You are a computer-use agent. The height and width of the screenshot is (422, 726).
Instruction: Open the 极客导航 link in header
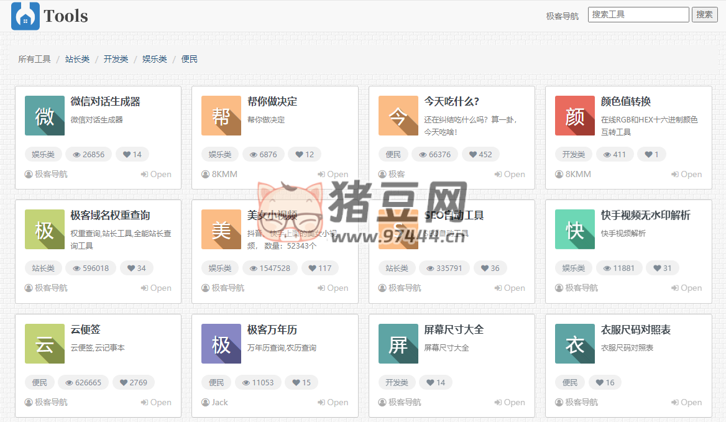pos(562,16)
